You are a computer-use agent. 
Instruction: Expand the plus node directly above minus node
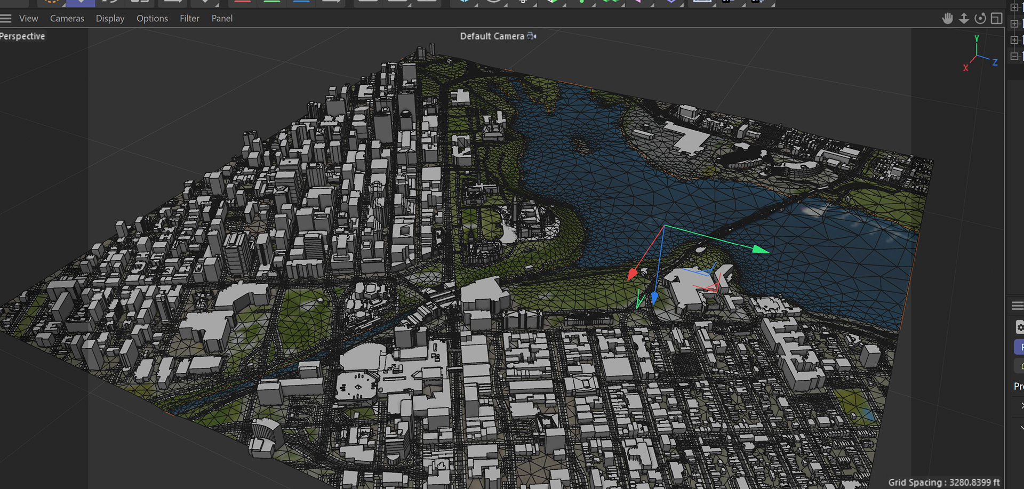pyautogui.click(x=1014, y=40)
